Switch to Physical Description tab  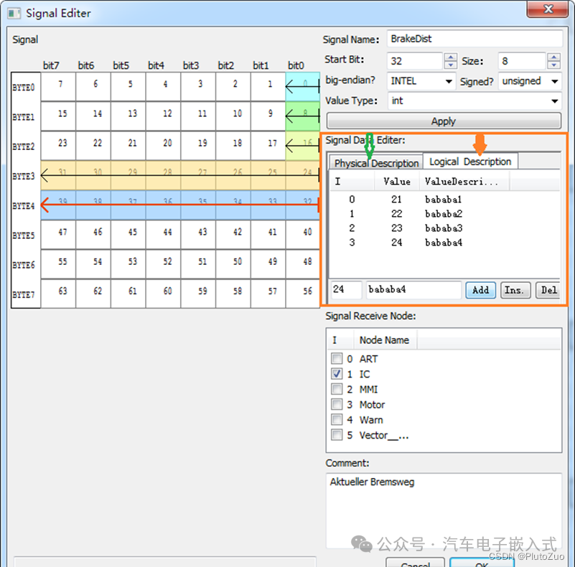click(x=376, y=163)
